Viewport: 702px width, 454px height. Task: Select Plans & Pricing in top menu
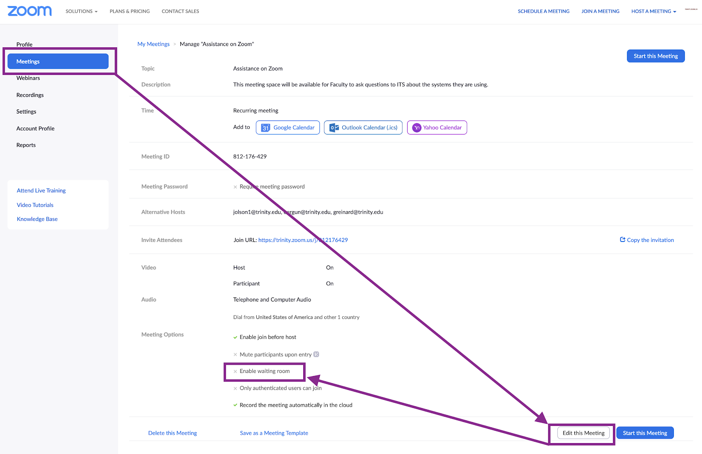pos(129,11)
